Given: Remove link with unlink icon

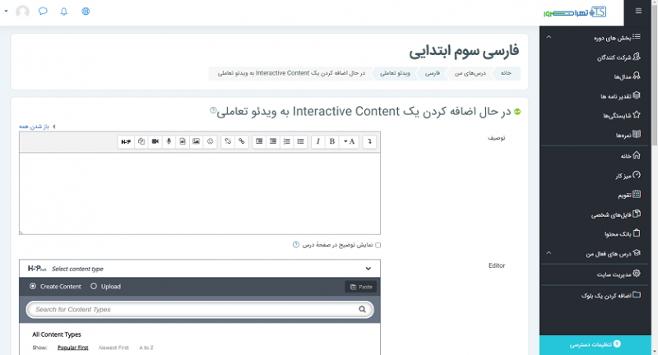Looking at the screenshot, I should (228, 141).
